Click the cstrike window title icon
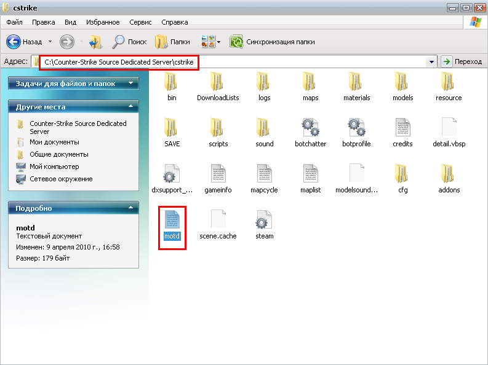 pos(6,7)
